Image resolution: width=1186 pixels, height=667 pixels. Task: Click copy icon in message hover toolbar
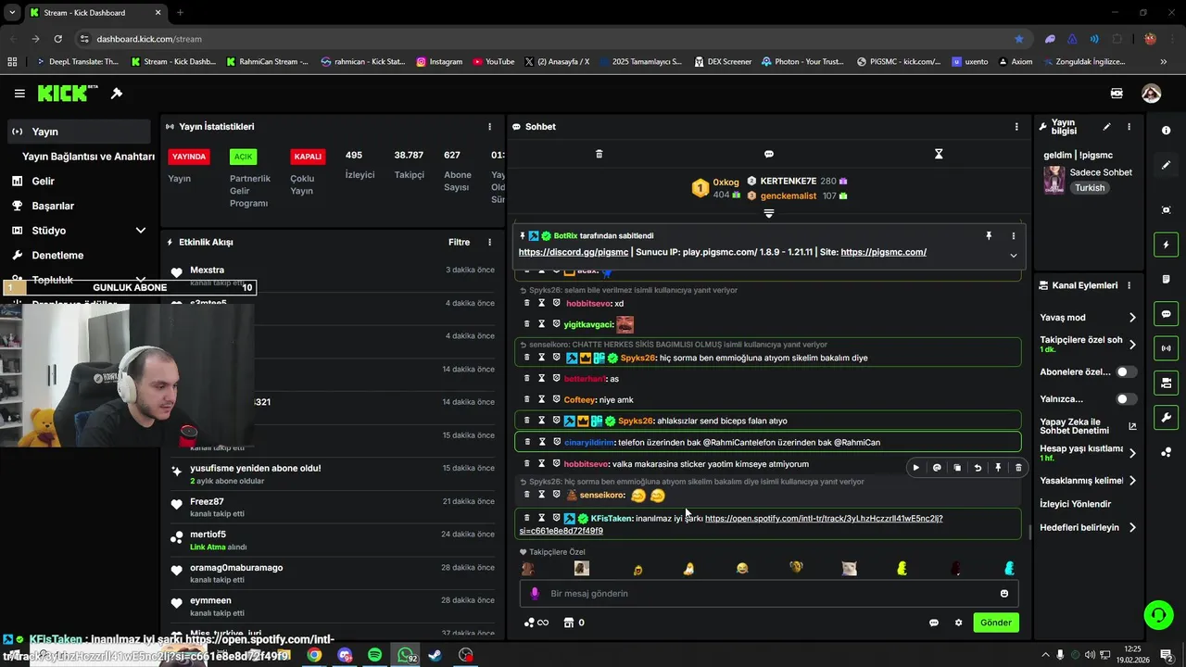point(957,468)
